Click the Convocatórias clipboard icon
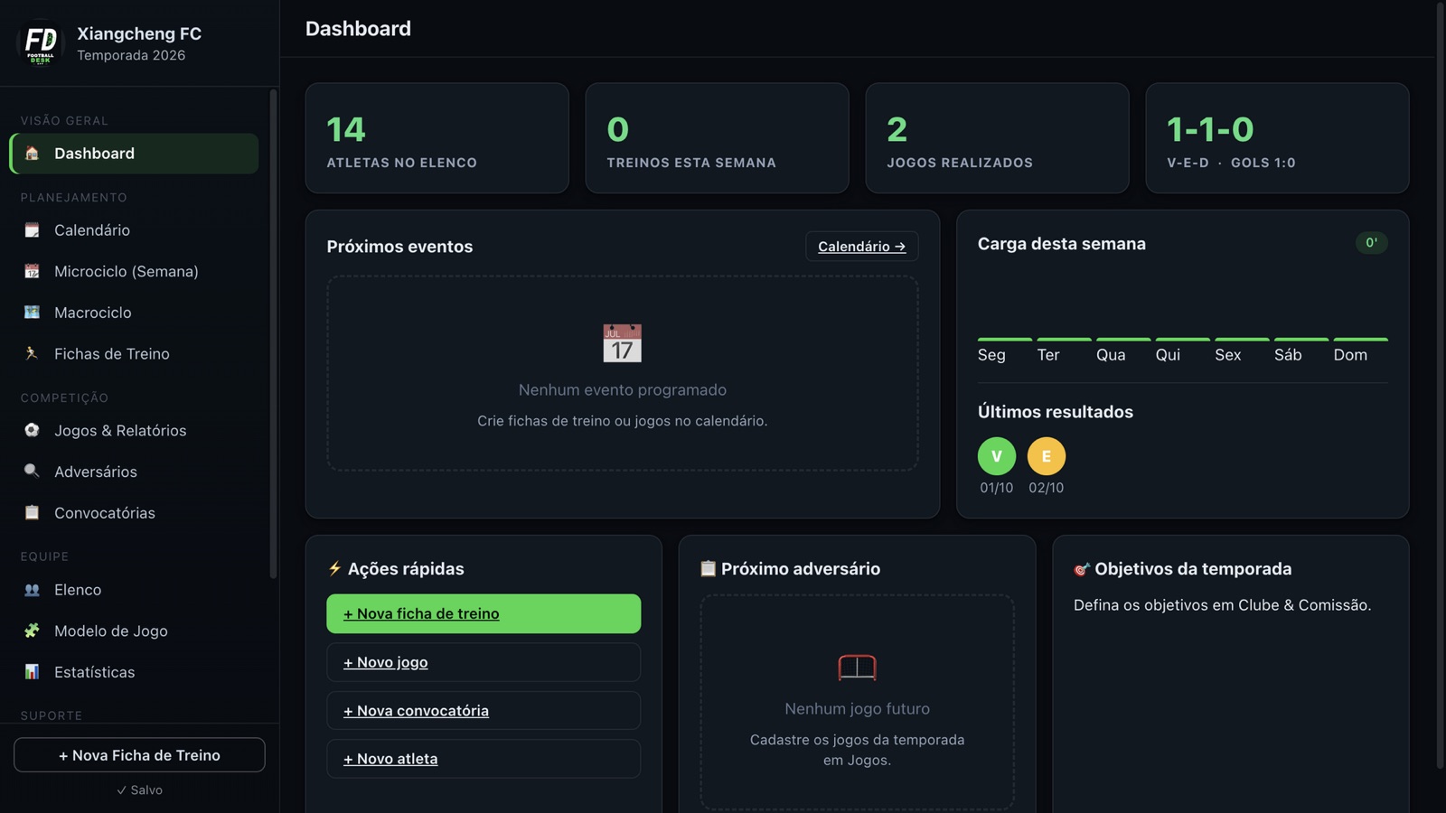1446x813 pixels. [x=32, y=512]
